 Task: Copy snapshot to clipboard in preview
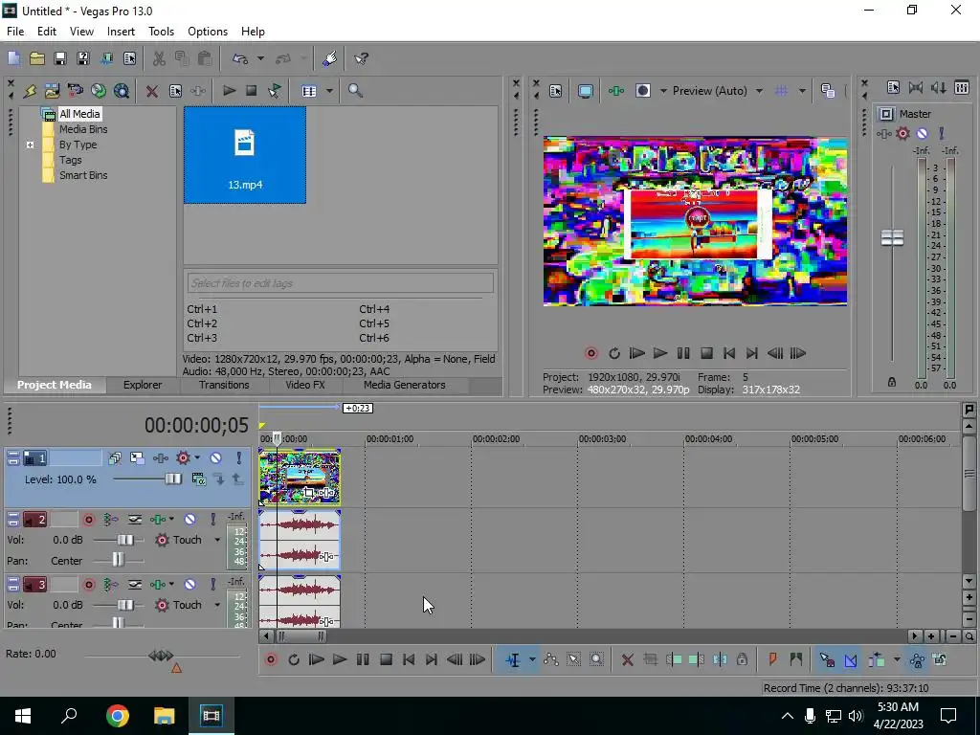click(828, 91)
